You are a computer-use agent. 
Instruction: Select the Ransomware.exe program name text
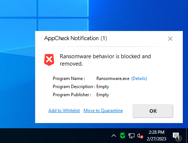113,79
